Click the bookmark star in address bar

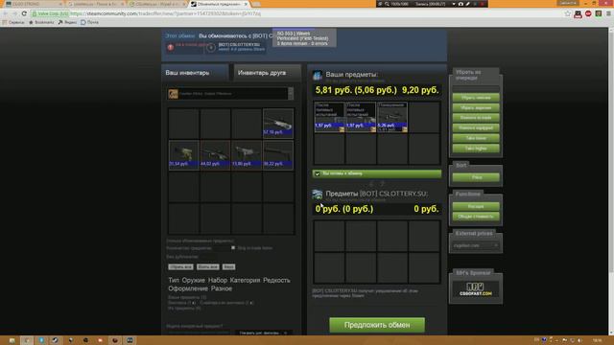(x=568, y=13)
